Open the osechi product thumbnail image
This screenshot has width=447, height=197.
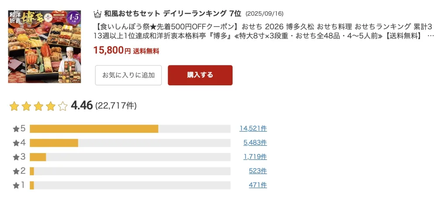[44, 46]
